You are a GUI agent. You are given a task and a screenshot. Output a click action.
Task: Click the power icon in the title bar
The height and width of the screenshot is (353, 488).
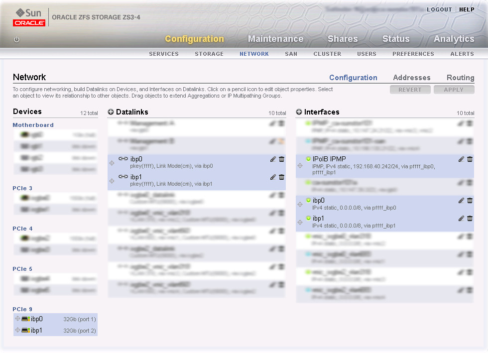[x=16, y=39]
